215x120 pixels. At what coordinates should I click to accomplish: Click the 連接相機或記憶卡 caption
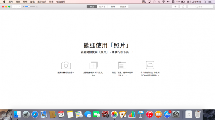click(x=65, y=73)
